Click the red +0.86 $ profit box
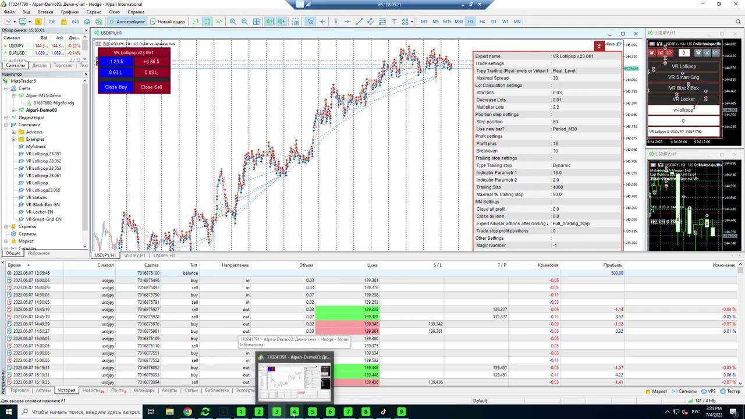Screen dimensions: 745x419 (151, 62)
